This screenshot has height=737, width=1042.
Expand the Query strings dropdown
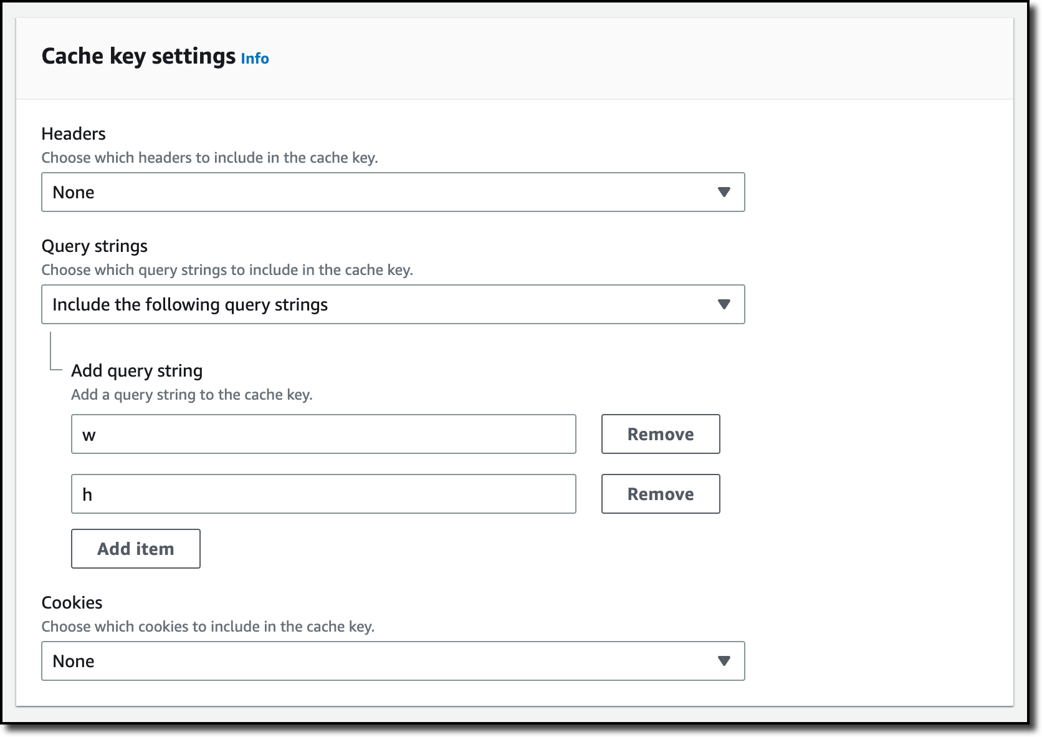[393, 304]
